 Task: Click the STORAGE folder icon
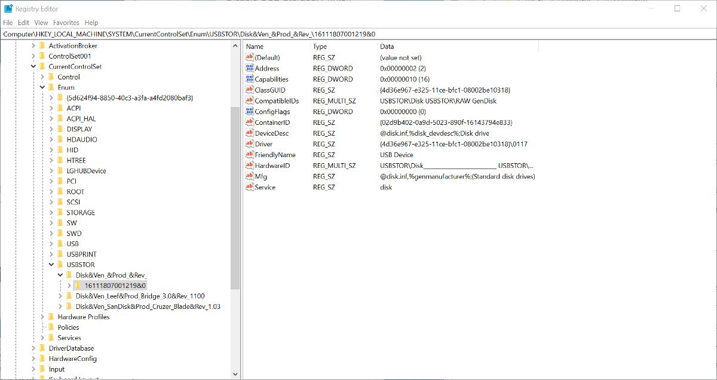tap(60, 213)
